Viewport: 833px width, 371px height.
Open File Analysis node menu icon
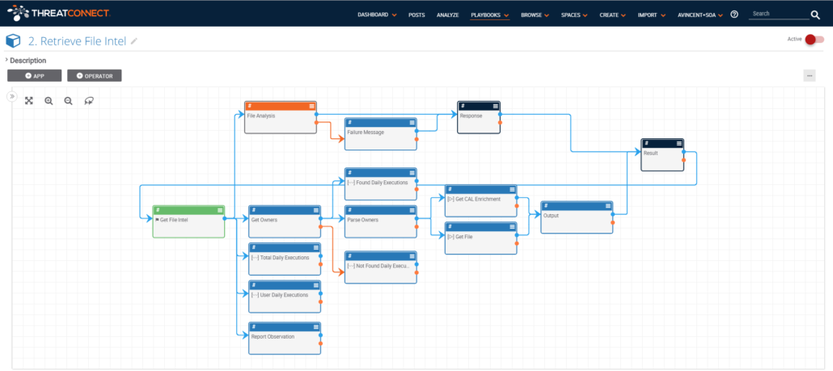click(x=311, y=106)
